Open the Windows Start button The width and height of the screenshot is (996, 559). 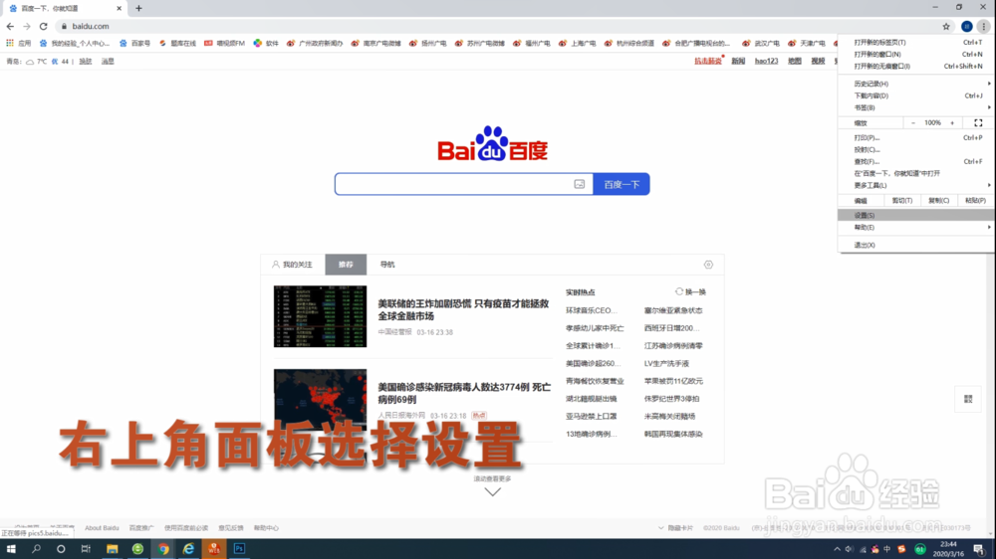pyautogui.click(x=11, y=549)
